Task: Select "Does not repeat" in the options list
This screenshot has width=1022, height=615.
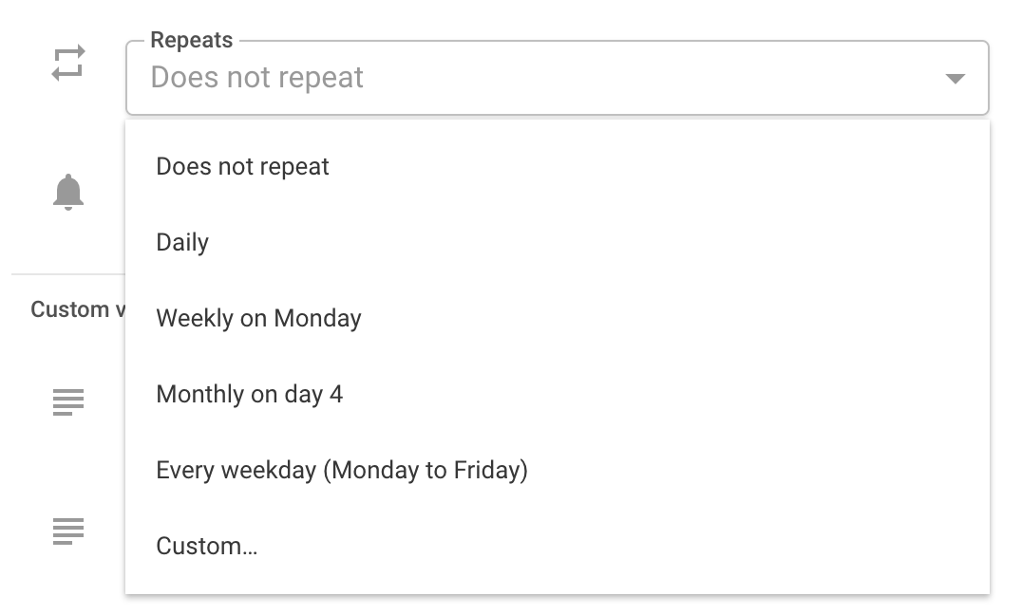Action: [x=243, y=167]
